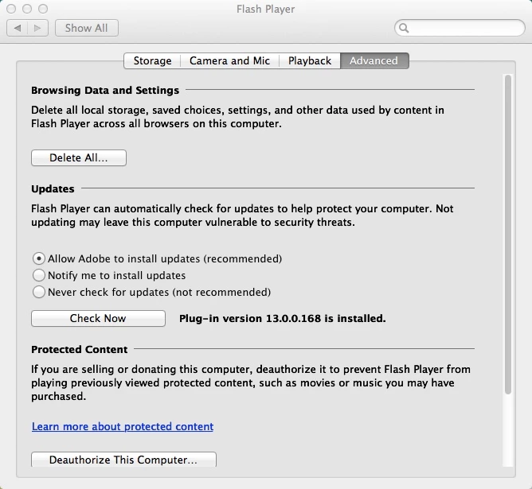Image resolution: width=532 pixels, height=489 pixels.
Task: Click the Check Now button
Action: pyautogui.click(x=98, y=318)
